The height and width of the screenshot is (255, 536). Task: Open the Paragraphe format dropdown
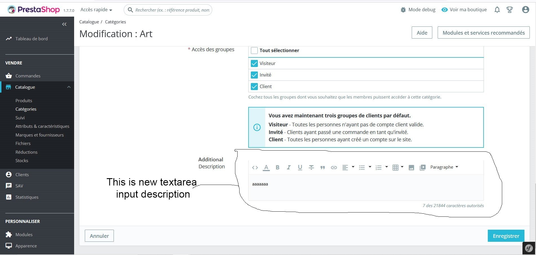[x=444, y=167]
